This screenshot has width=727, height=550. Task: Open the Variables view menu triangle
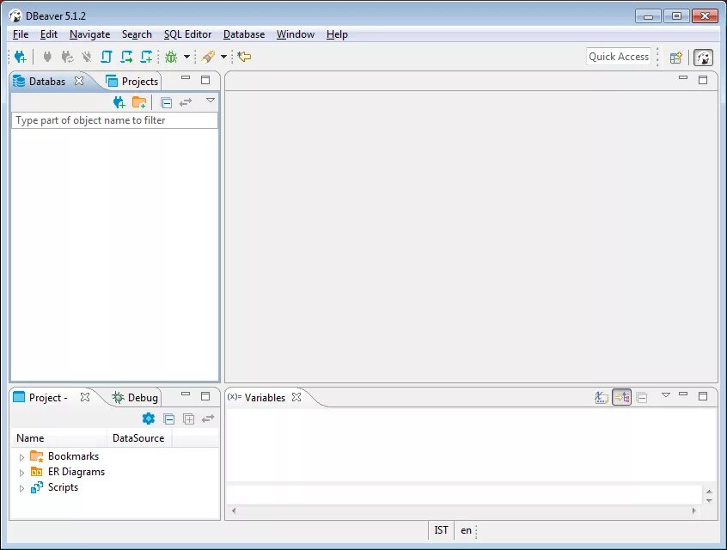[666, 395]
